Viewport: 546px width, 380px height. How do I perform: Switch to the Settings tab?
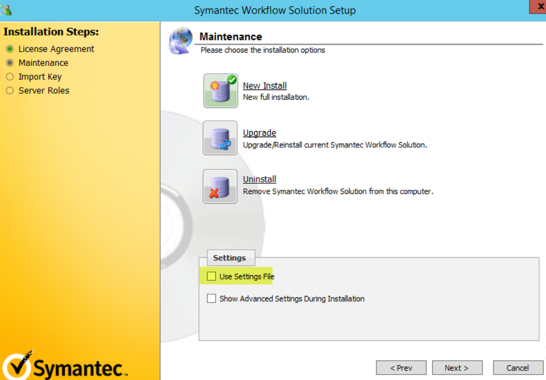coord(231,258)
